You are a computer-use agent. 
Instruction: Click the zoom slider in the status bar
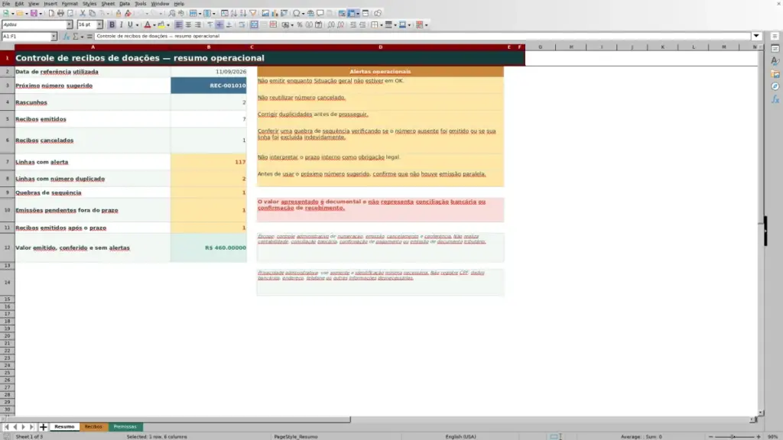pyautogui.click(x=735, y=436)
